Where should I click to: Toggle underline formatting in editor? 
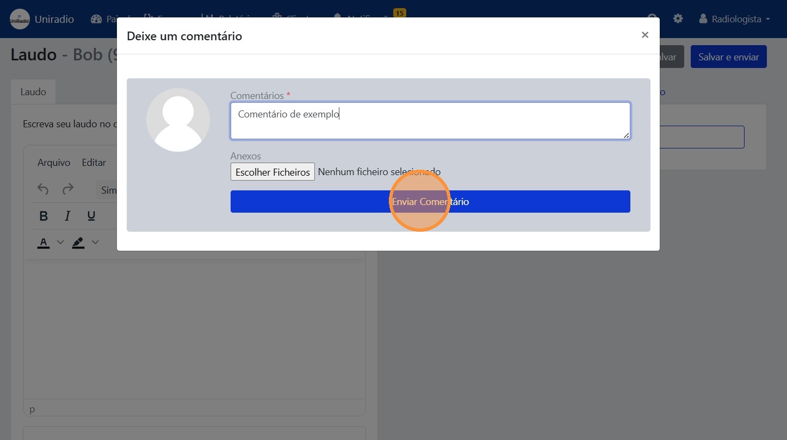click(x=91, y=216)
